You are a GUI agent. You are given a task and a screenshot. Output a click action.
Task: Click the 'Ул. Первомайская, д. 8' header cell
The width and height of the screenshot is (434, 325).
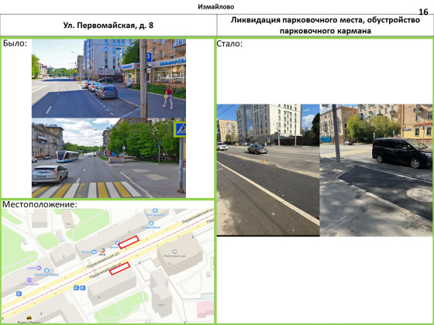[x=108, y=25]
